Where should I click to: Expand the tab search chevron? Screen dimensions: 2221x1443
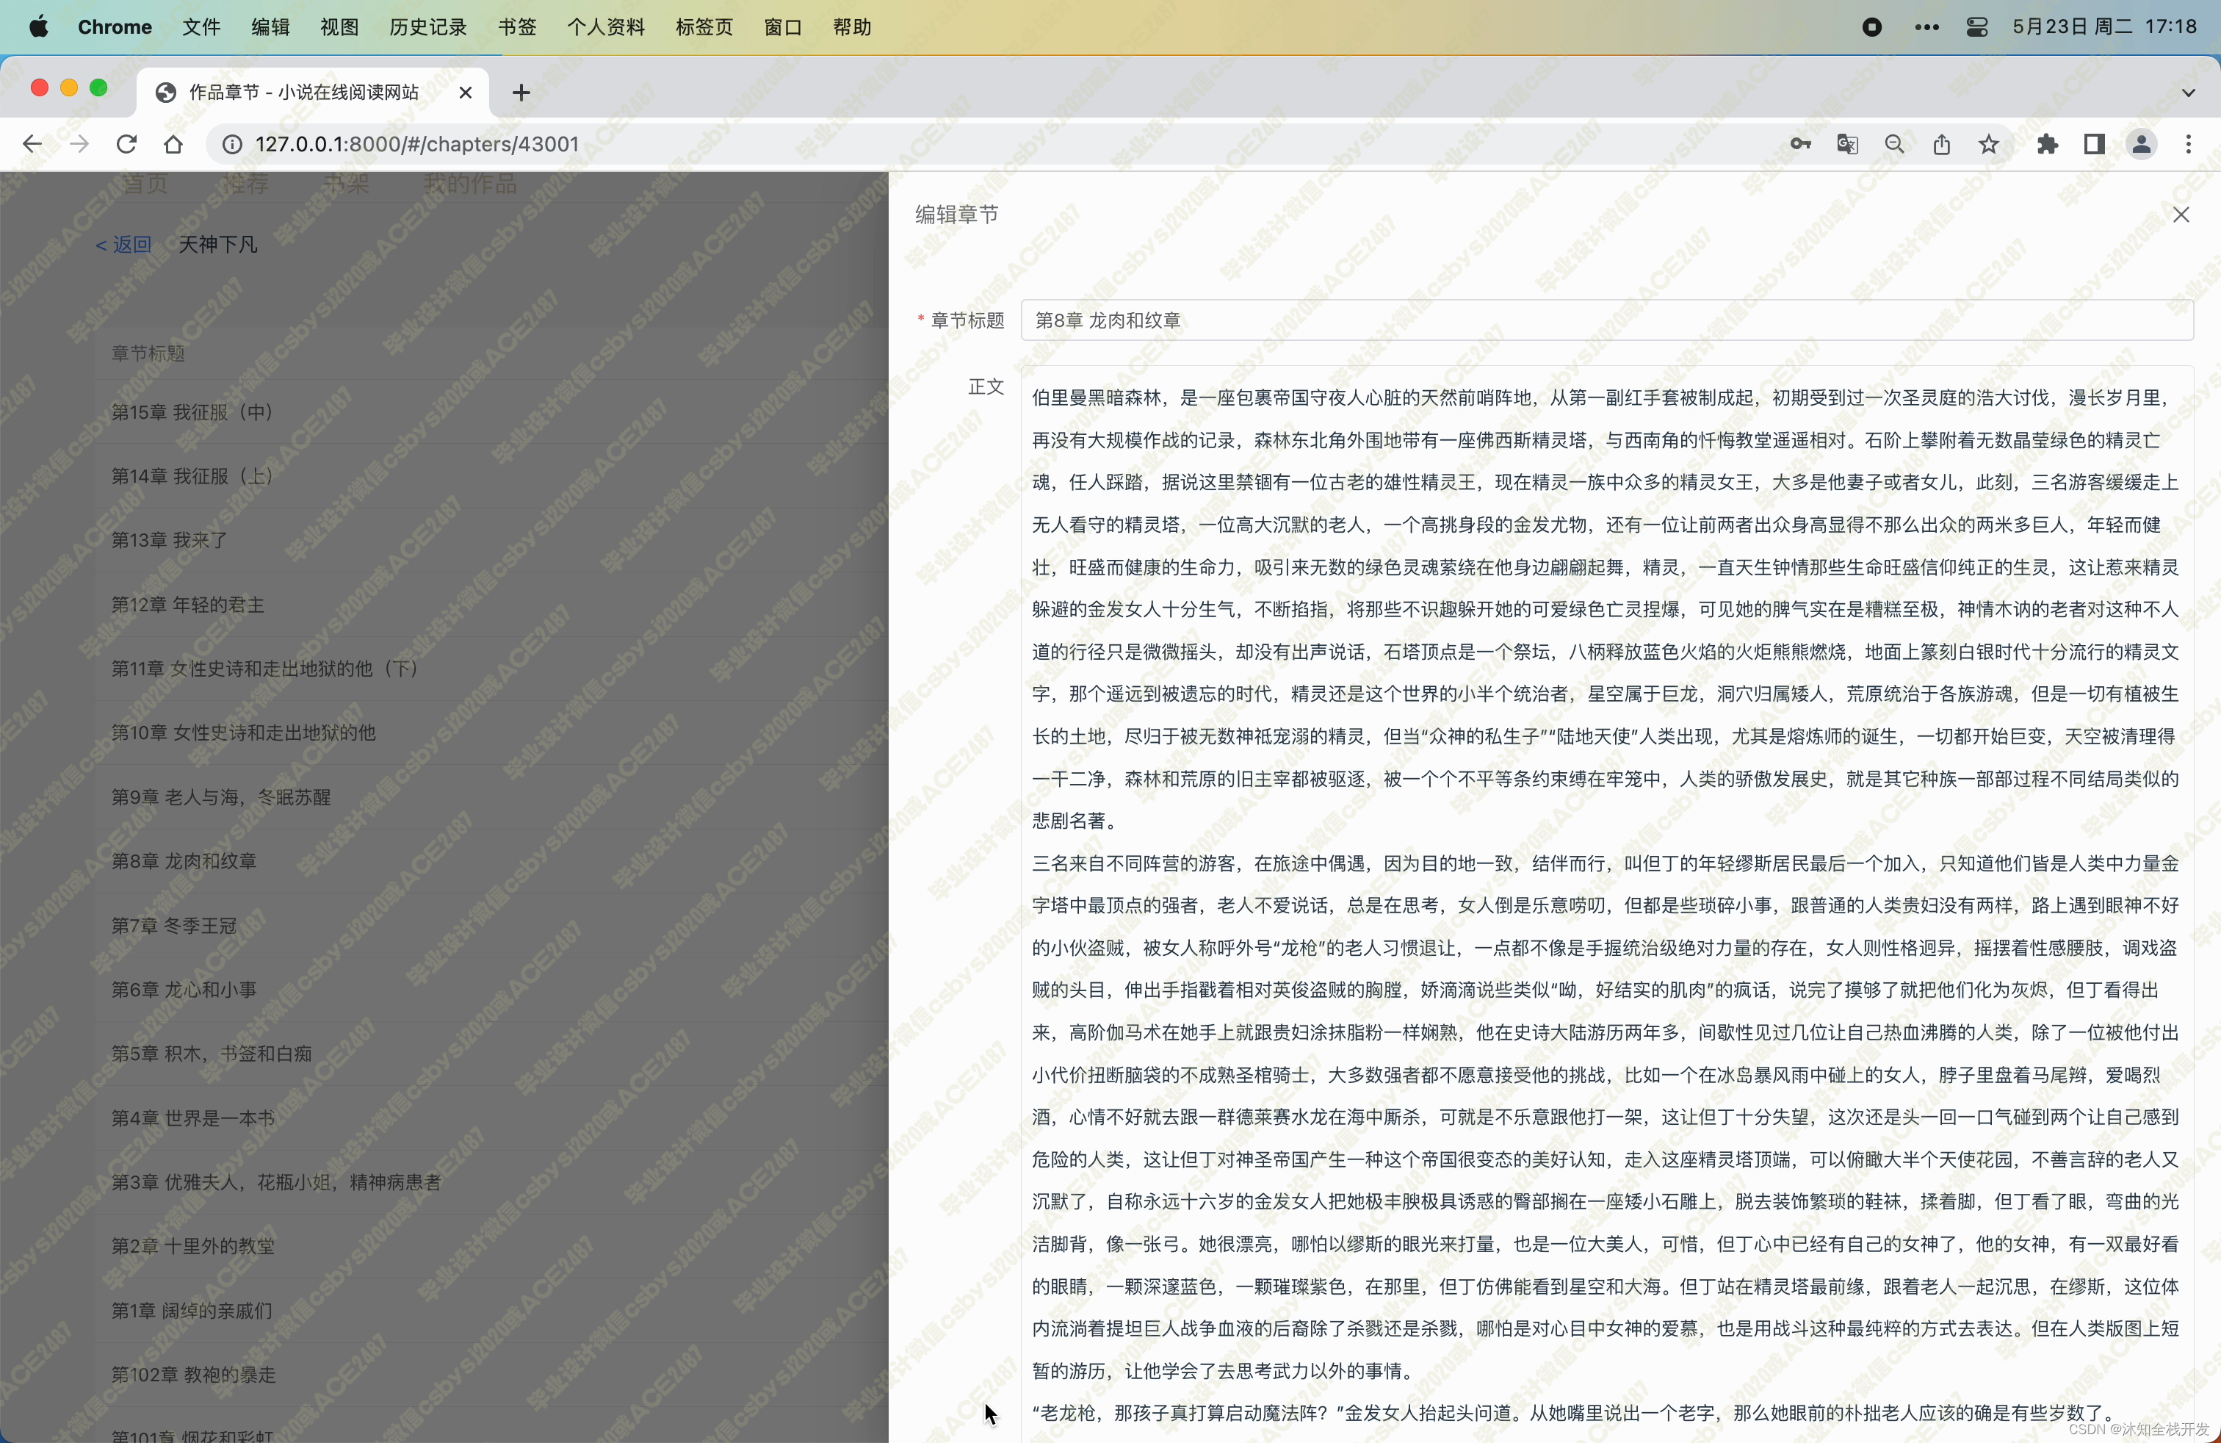[2189, 93]
